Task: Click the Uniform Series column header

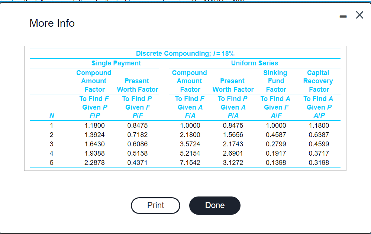Action: tap(254, 63)
